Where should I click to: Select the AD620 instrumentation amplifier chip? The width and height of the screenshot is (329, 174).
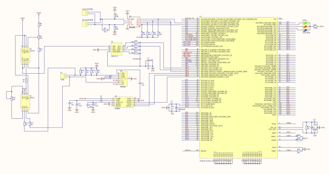coord(26,102)
